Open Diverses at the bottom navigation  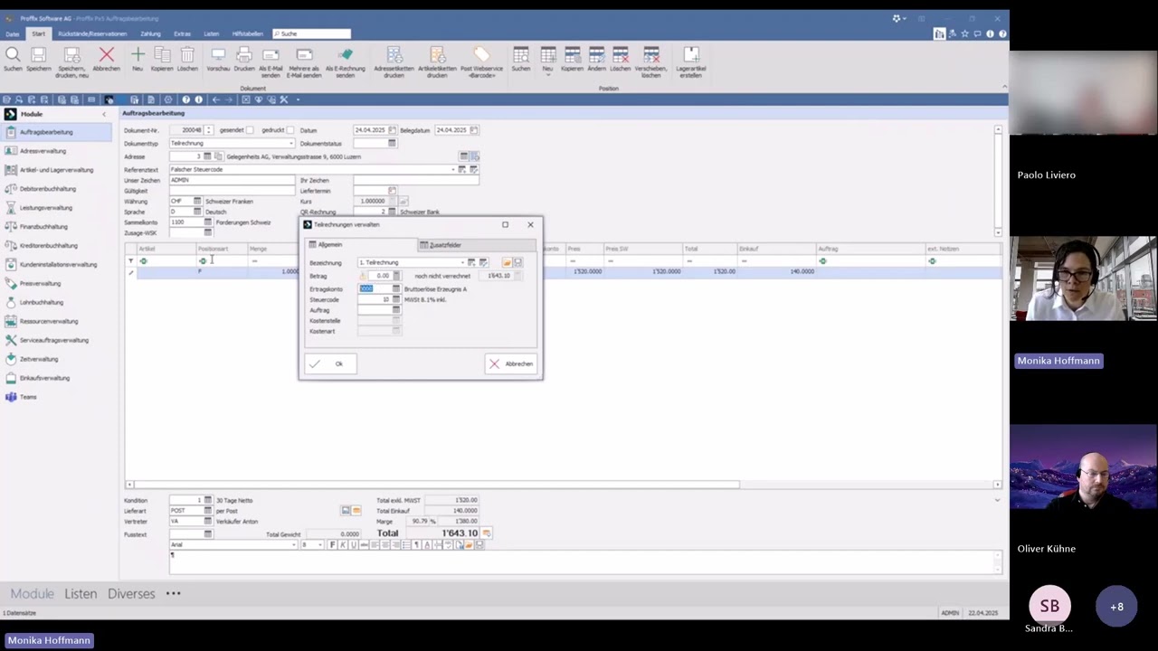(x=131, y=594)
